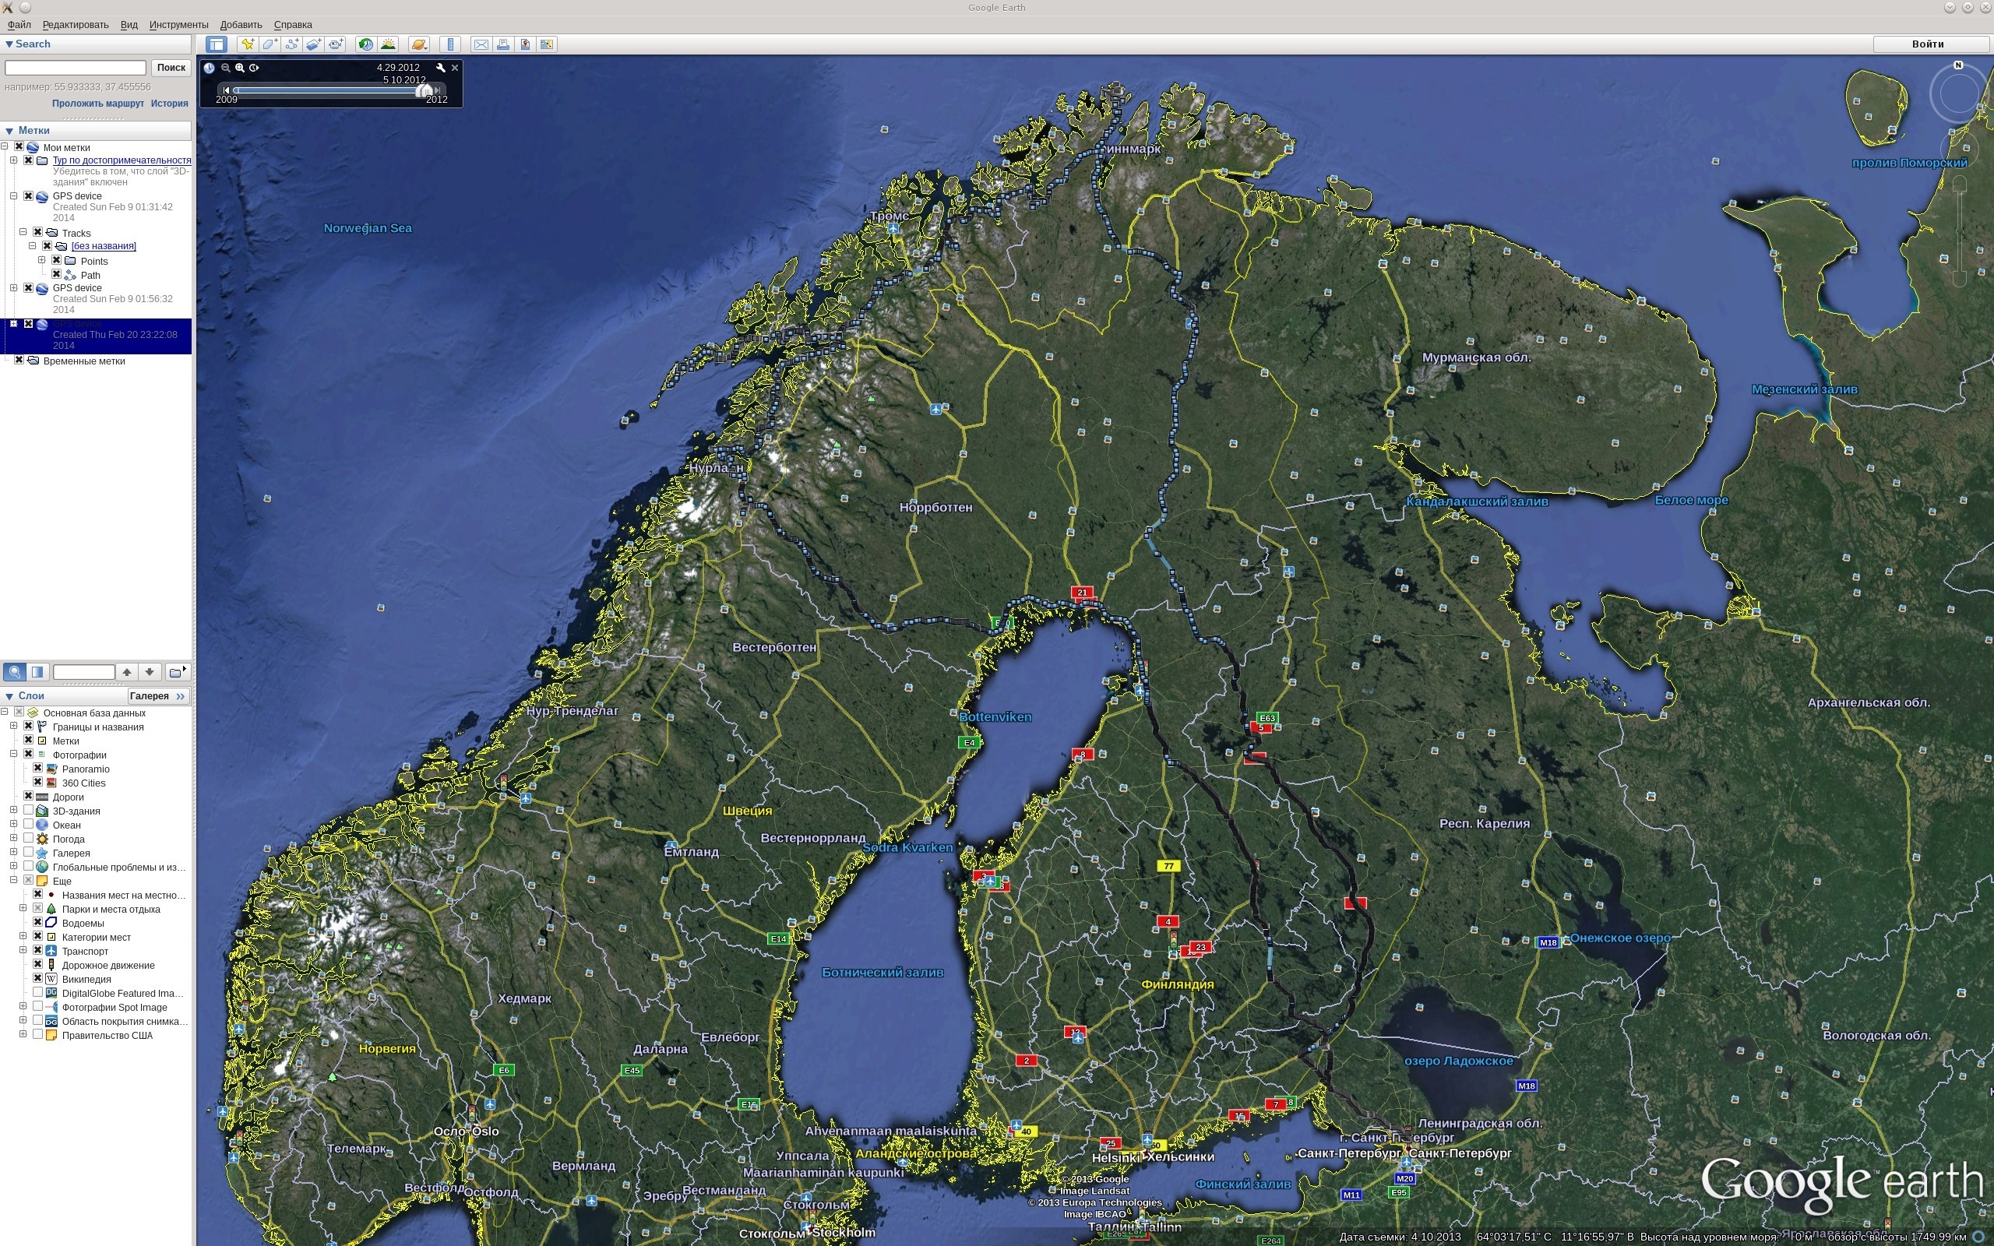Uncheck the Path item checkbox
1994x1246 pixels.
pyautogui.click(x=57, y=274)
